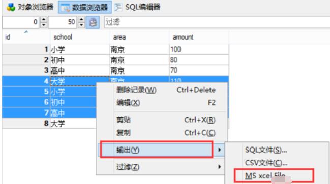Select MS Excel File export option
330x184 pixels.
click(x=277, y=175)
